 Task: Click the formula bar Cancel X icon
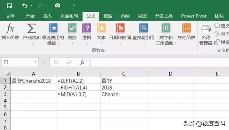click(x=56, y=62)
